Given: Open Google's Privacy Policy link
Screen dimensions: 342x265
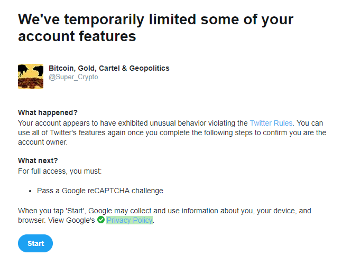Looking at the screenshot, I should [x=130, y=220].
